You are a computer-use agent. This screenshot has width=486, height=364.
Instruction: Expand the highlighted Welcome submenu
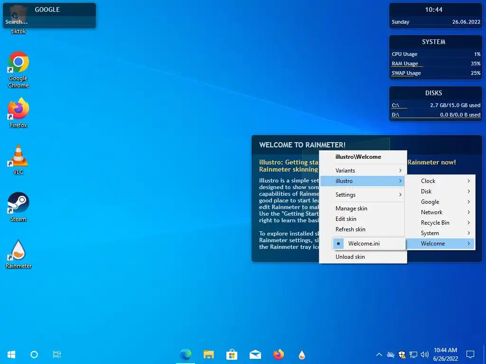[x=440, y=244]
